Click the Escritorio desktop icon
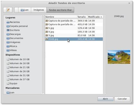The image size is (134, 105). pos(8,30)
